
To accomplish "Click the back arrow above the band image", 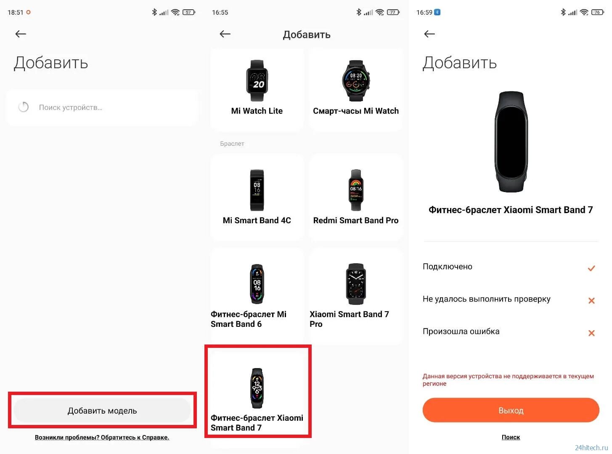I will [429, 34].
